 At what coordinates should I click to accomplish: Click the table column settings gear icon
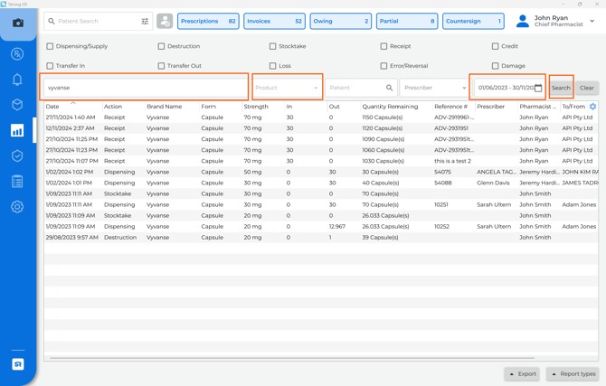(x=592, y=107)
